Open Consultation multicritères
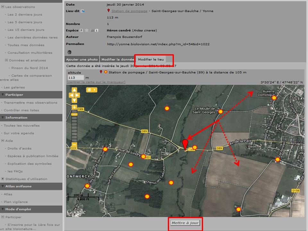The image size is (308, 231). coord(30,53)
